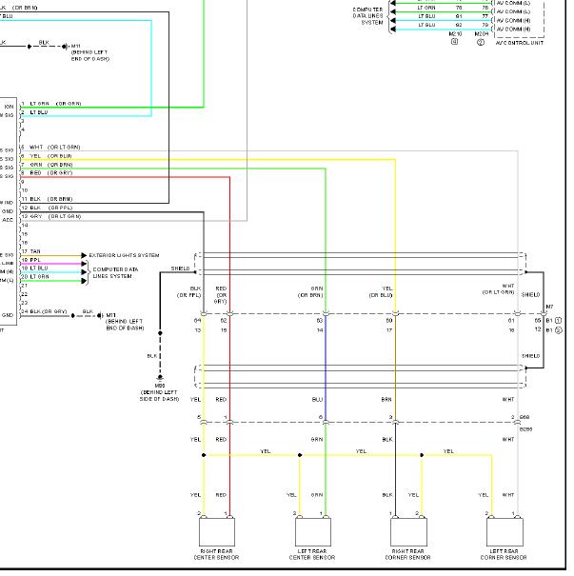Viewport: 574px width, 576px height.
Task: Click connector pin number 64
Action: pos(197,320)
